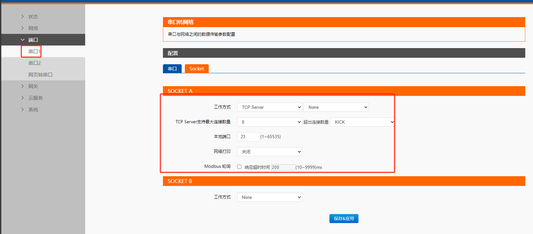Viewport: 533px width, 234px height.
Task: Open the max connections dropdown showing 8
Action: [269, 122]
